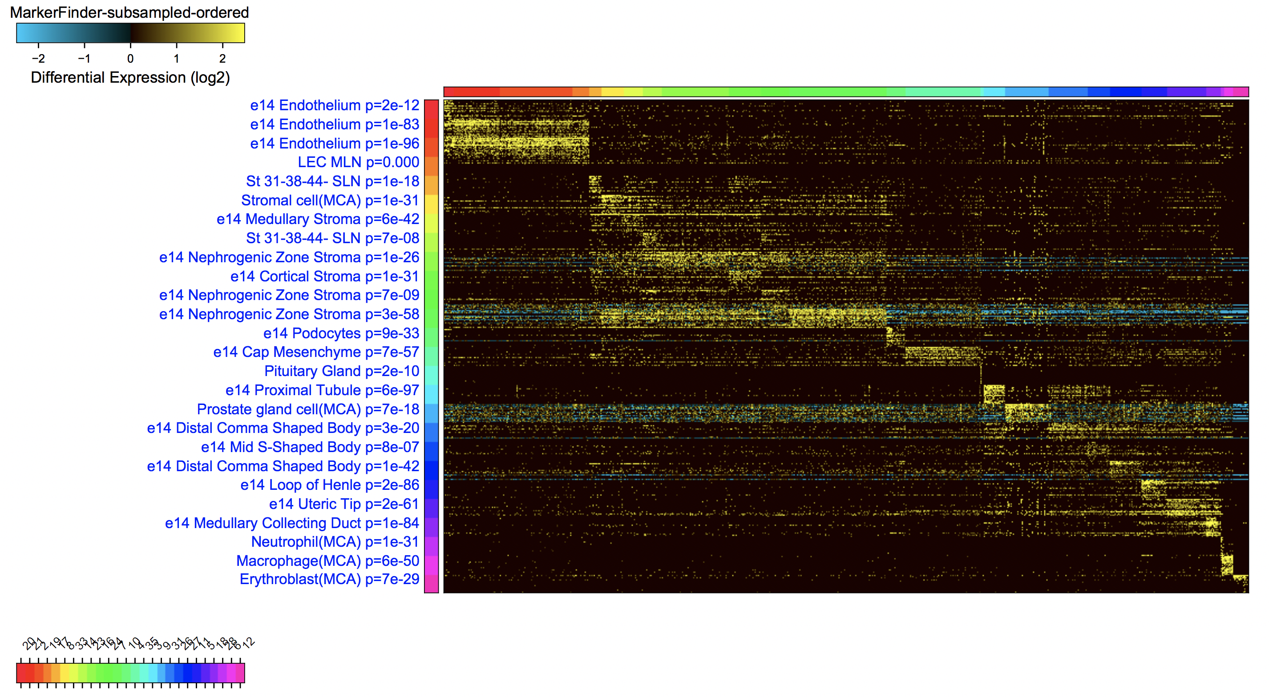1269x697 pixels.
Task: Select row label e14 Endothelium p=2e-12
Action: click(x=335, y=105)
